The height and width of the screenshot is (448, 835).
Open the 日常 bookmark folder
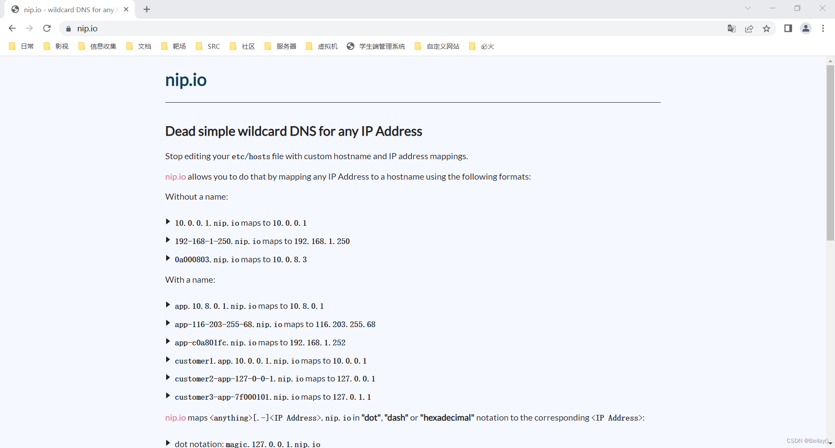coord(21,46)
